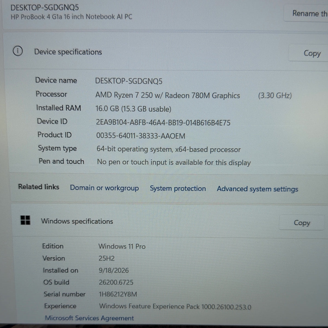
Task: Select the 16.0 GB (15.3 GB usable) value
Action: (x=133, y=109)
